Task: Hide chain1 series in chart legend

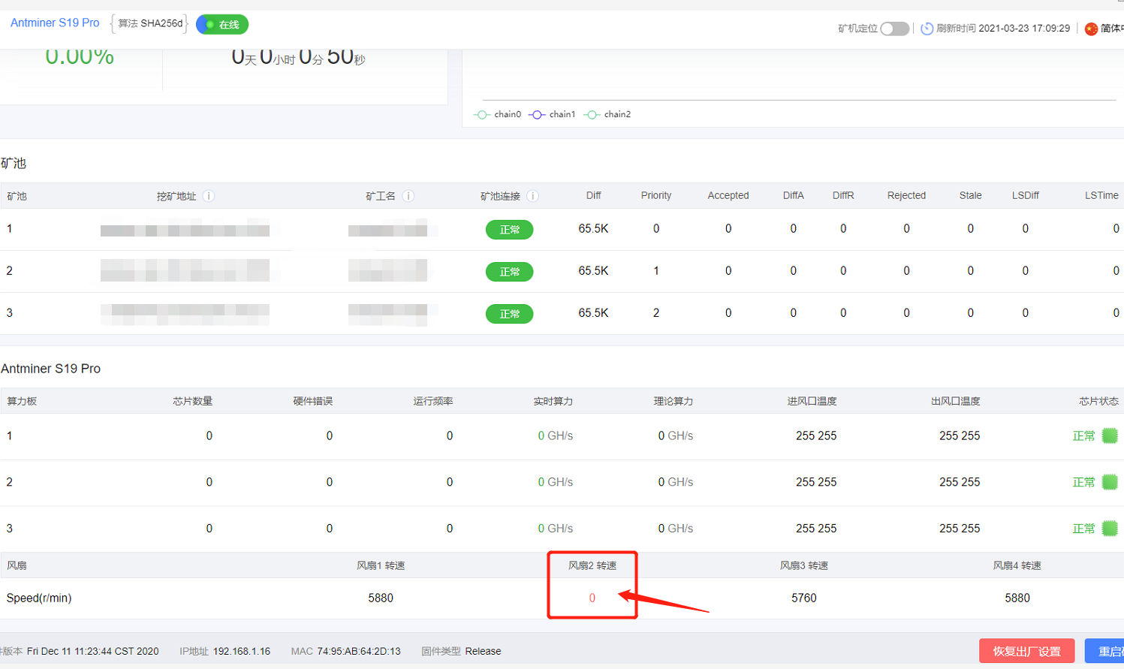Action: (553, 115)
